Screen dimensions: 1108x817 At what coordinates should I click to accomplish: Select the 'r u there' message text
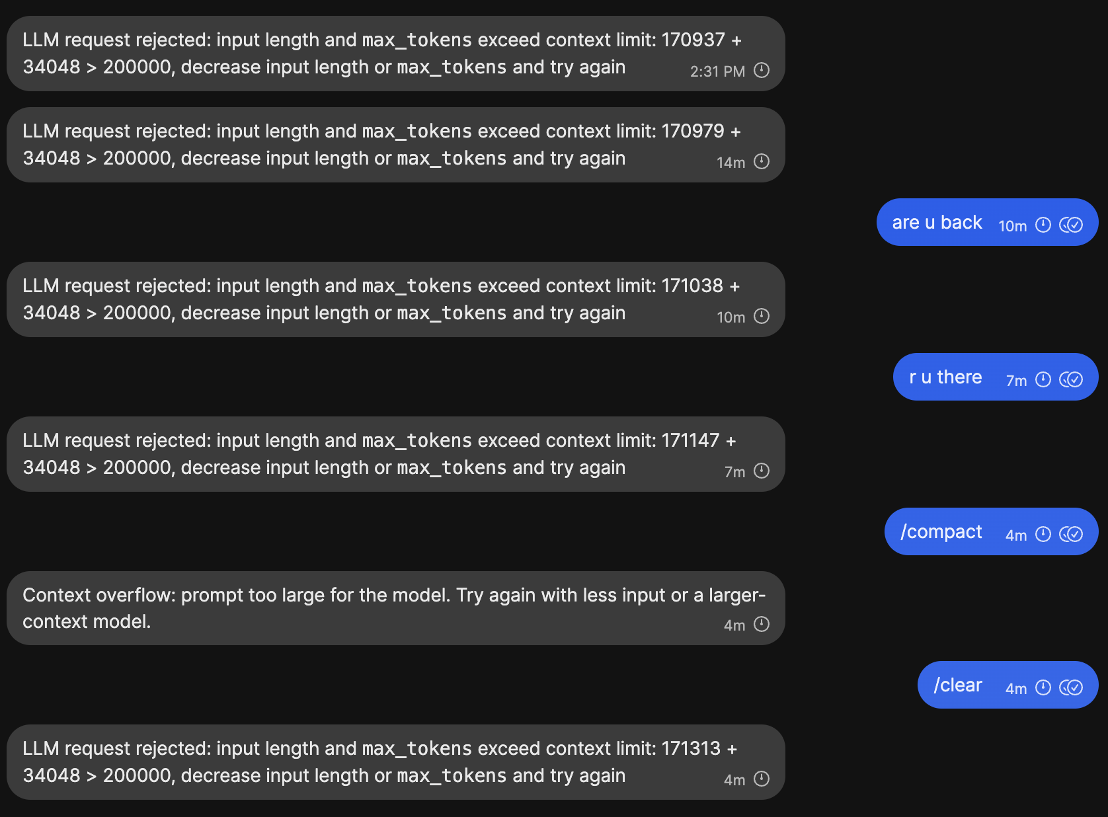pos(945,377)
